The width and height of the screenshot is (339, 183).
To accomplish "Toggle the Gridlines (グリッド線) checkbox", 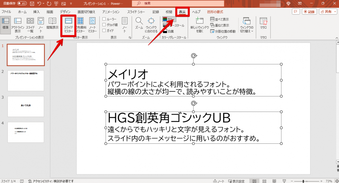I will point(104,25).
